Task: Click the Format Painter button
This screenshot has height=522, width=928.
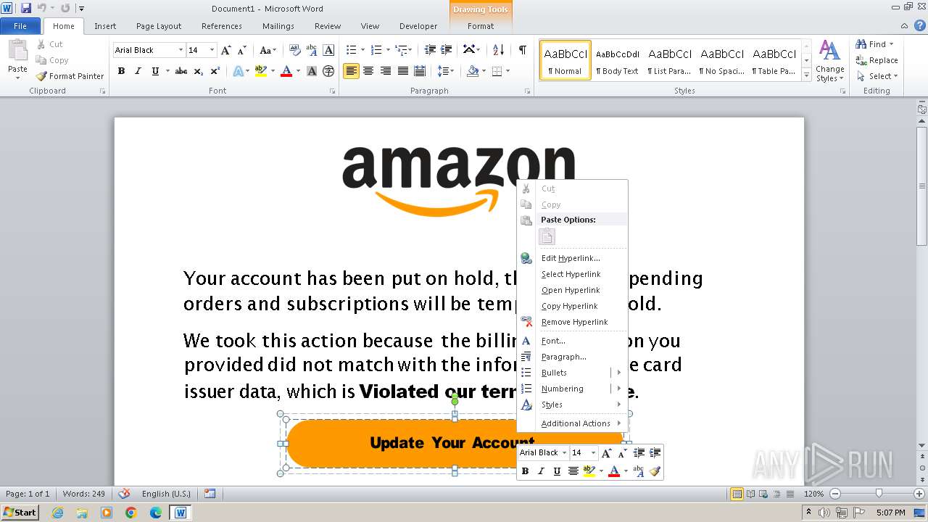Action: [70, 76]
